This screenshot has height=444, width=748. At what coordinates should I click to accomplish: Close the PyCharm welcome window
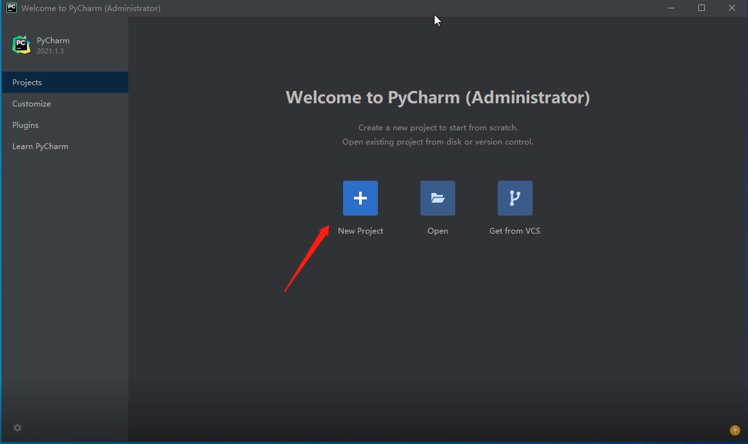click(732, 8)
